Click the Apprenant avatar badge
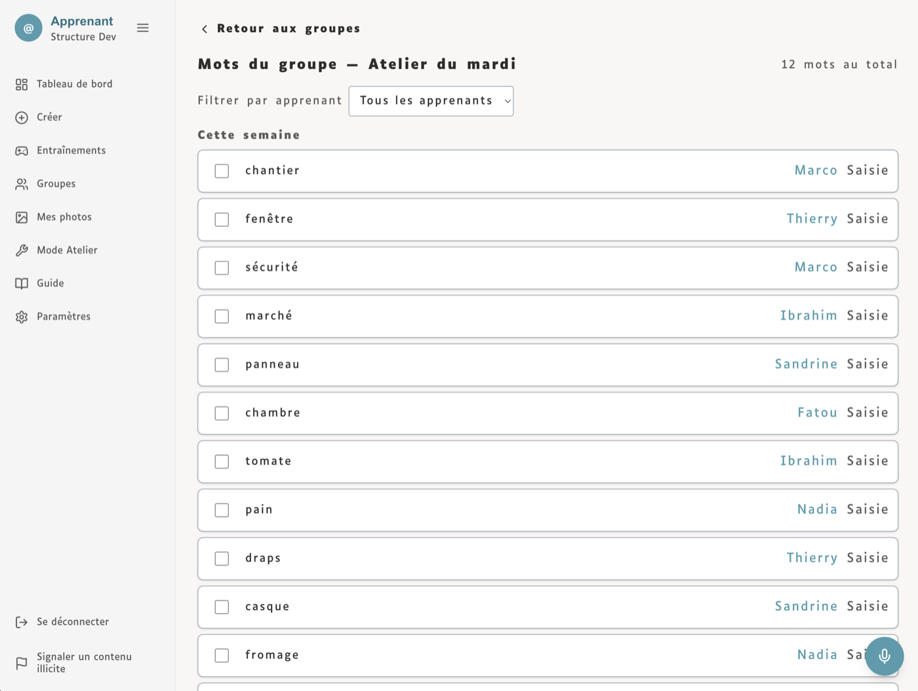The image size is (918, 691). click(x=28, y=28)
